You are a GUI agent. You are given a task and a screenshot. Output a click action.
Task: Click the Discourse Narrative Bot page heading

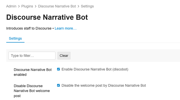click(47, 17)
